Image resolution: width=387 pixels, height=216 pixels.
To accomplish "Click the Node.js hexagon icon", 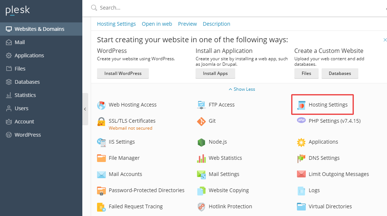I will [x=201, y=142].
